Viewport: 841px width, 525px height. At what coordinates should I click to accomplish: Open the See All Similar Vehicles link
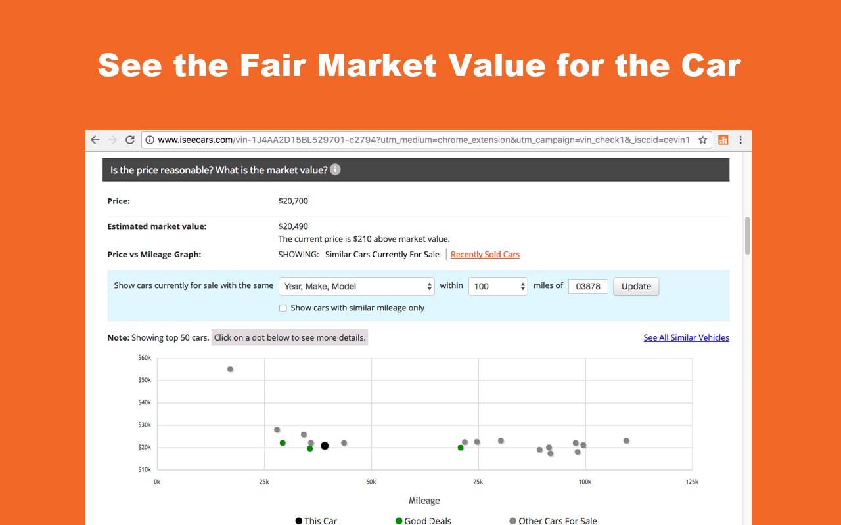[686, 337]
